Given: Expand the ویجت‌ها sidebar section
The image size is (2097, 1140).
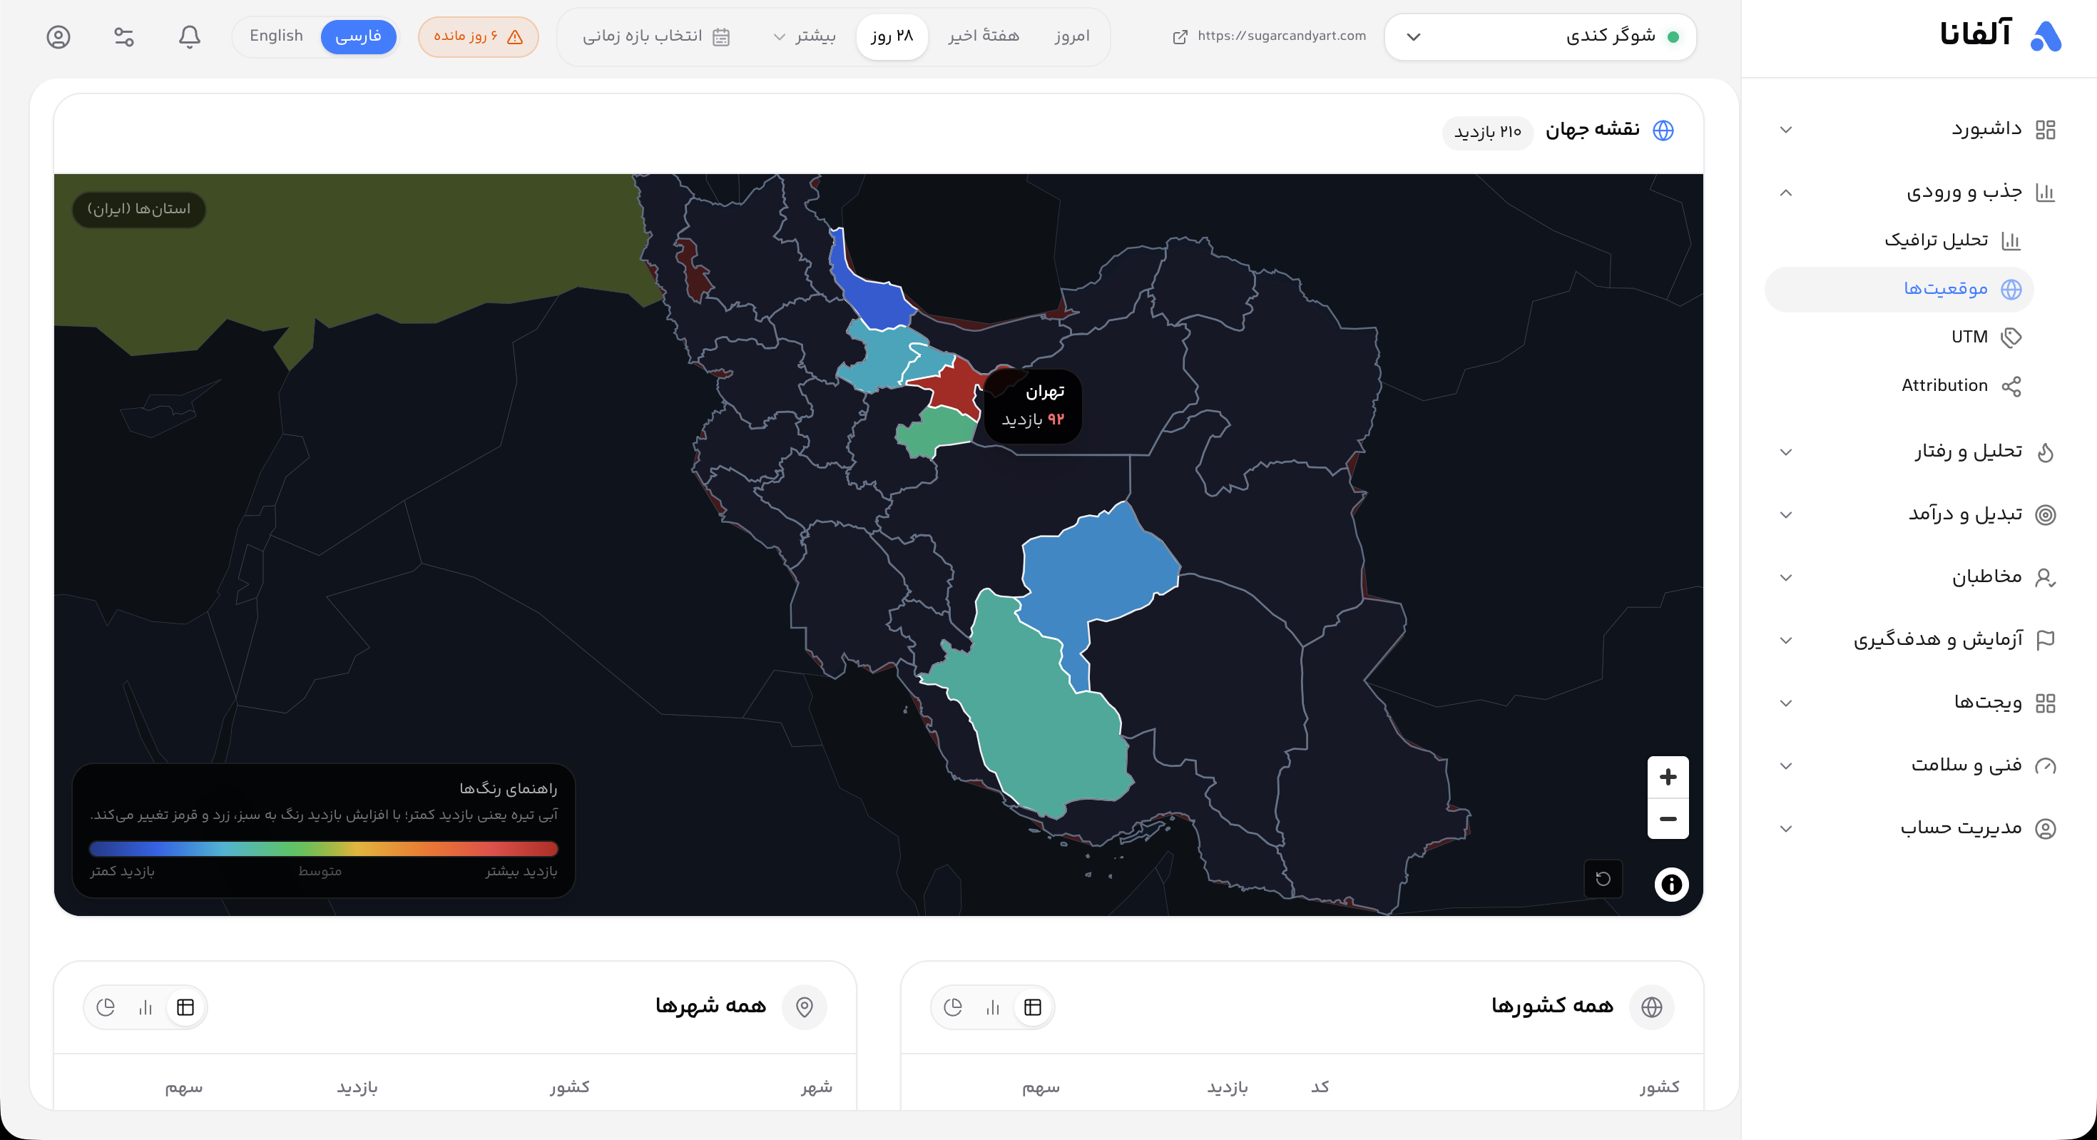Looking at the screenshot, I should [1919, 703].
